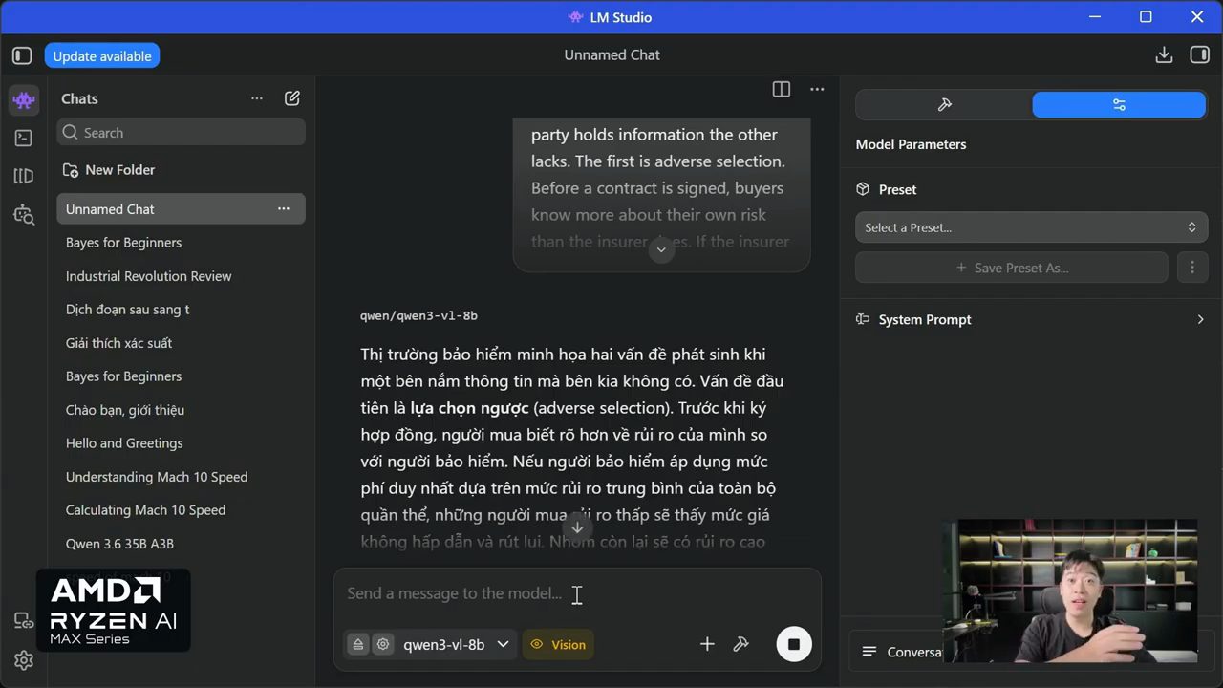Open the preset more options menu
The image size is (1223, 688).
pyautogui.click(x=1191, y=268)
